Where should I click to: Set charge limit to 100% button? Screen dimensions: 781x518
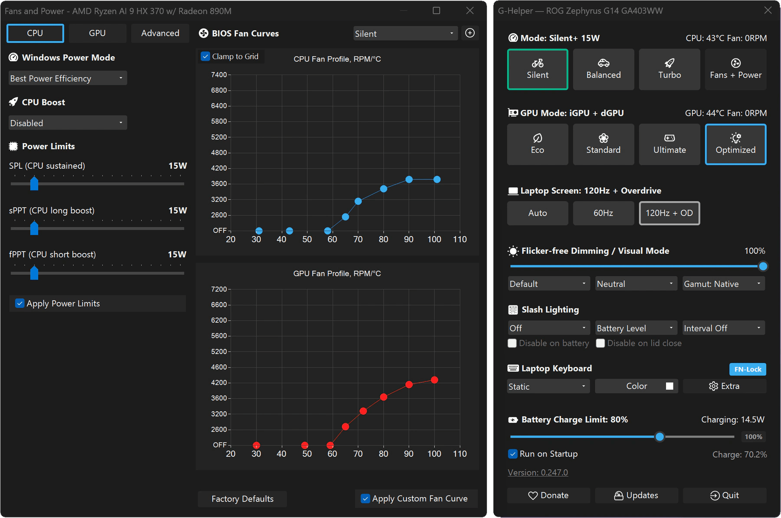(753, 436)
